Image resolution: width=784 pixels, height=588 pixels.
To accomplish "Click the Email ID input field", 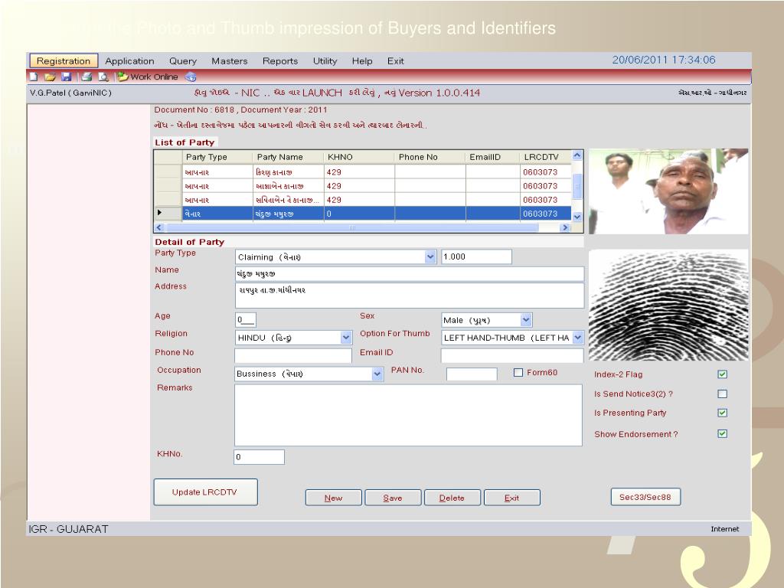I will [x=512, y=355].
